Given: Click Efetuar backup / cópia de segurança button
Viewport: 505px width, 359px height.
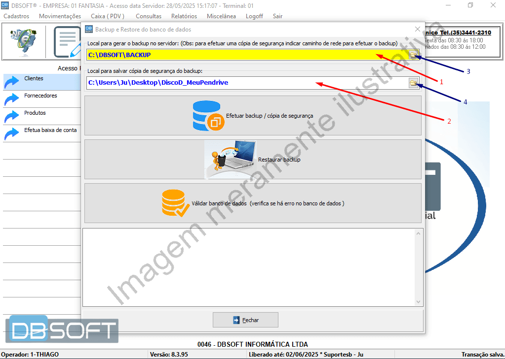Looking at the screenshot, I should coord(253,116).
